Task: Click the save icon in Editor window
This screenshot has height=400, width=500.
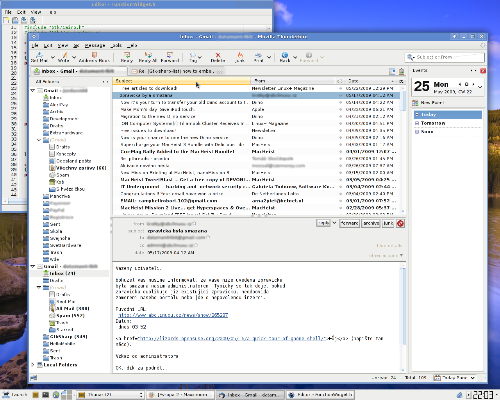Action: click(x=24, y=20)
